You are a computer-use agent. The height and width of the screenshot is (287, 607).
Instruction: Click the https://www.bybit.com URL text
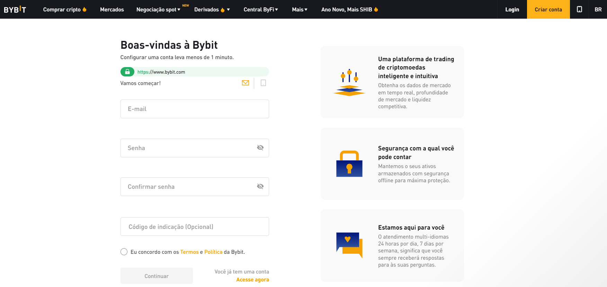point(161,72)
